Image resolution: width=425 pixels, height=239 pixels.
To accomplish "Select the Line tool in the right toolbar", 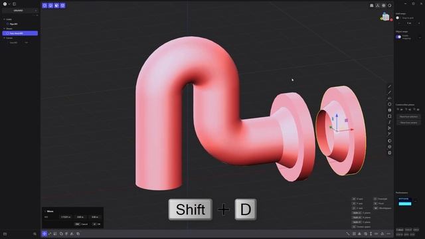I will (x=390, y=86).
